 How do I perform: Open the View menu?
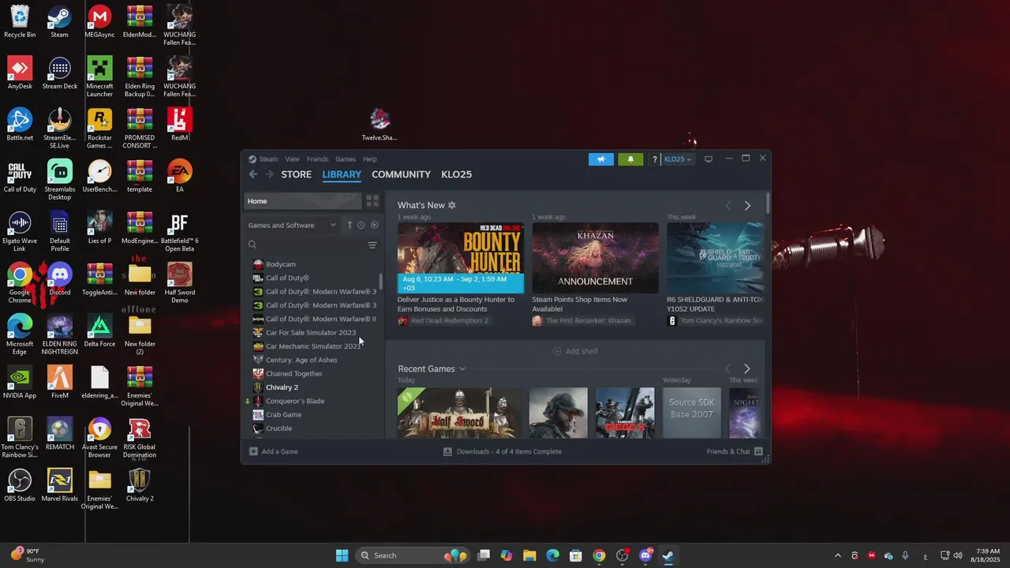point(292,159)
